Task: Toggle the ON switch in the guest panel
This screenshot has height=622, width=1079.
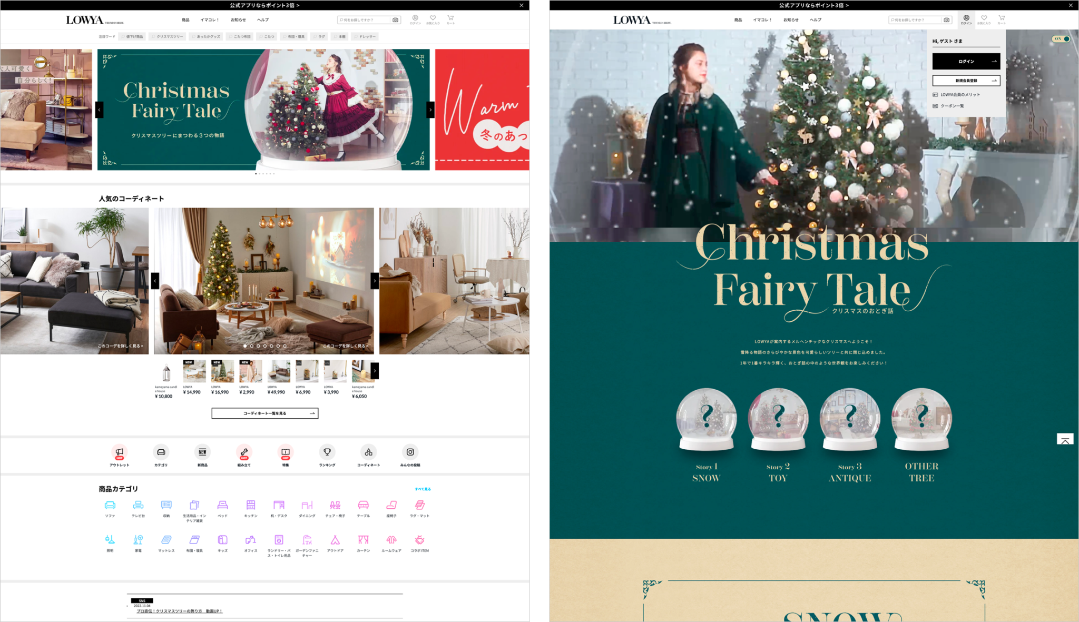Action: click(1061, 38)
